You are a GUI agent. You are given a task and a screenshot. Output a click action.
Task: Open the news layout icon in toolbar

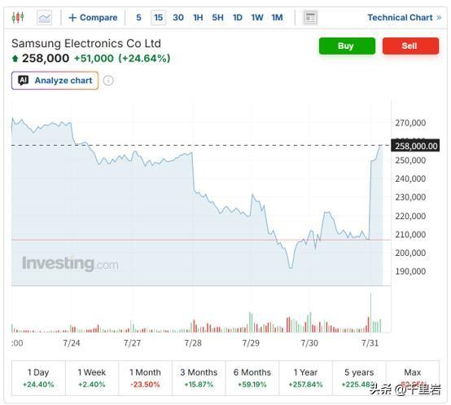coord(310,18)
